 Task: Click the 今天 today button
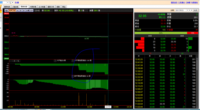[195, 10]
